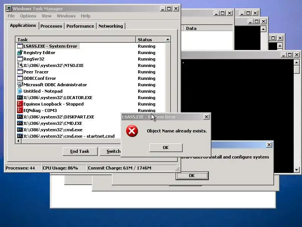The image size is (302, 227).
Task: Click the task list horizontal scroll left arrow
Action: tap(18, 141)
